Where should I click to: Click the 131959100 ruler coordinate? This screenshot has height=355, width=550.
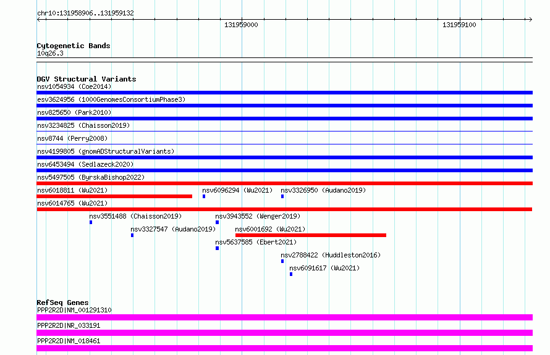[459, 25]
